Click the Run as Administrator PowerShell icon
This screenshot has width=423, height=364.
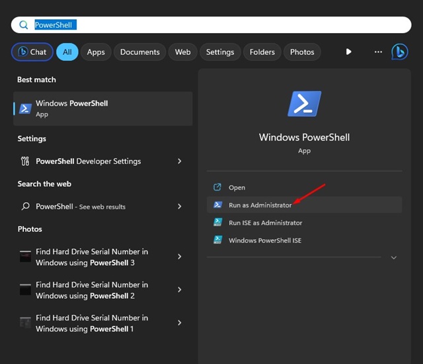(217, 205)
